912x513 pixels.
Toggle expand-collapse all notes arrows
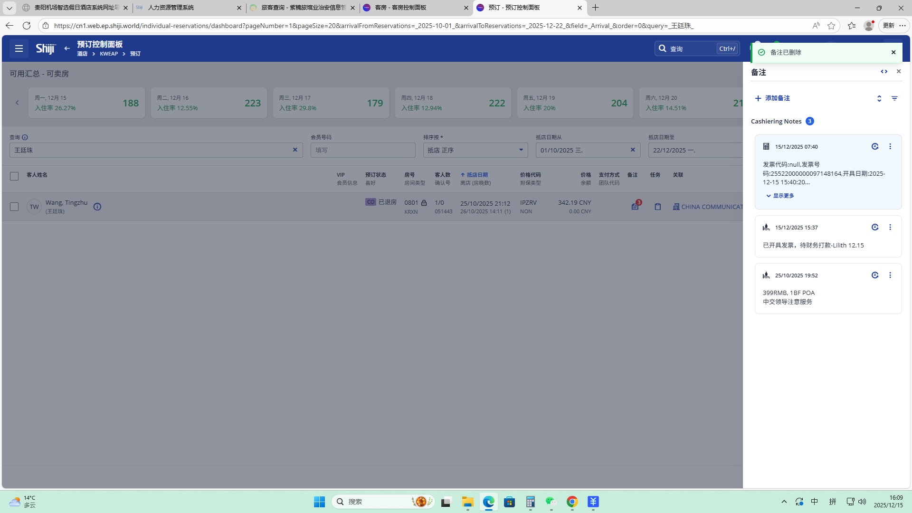tap(879, 98)
